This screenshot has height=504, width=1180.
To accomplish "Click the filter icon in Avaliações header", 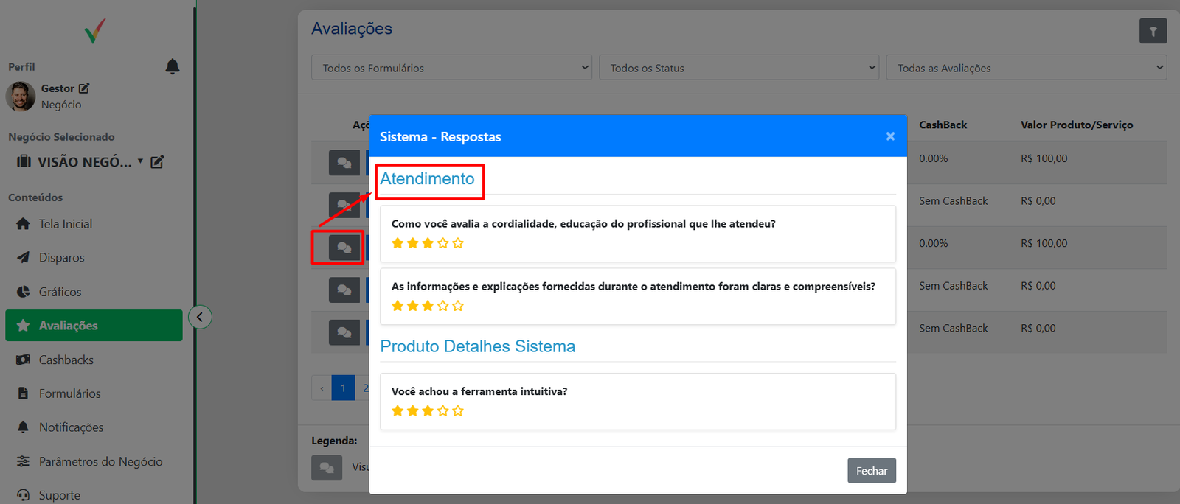I will pos(1153,31).
